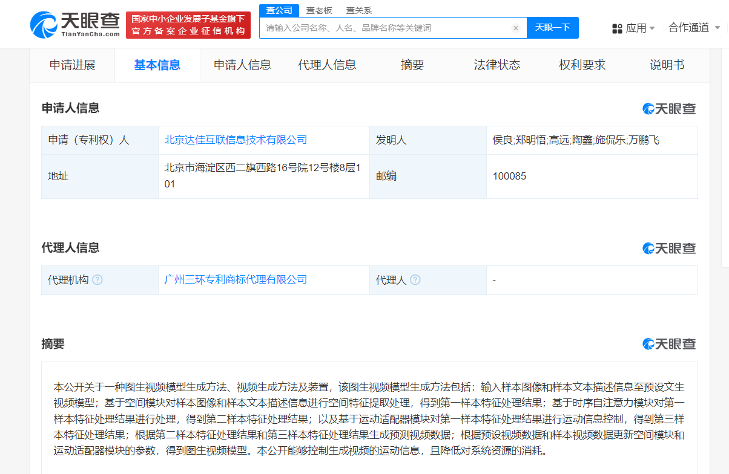729x474 pixels.
Task: Click the 申请人信息 section heading
Action: tap(70, 109)
